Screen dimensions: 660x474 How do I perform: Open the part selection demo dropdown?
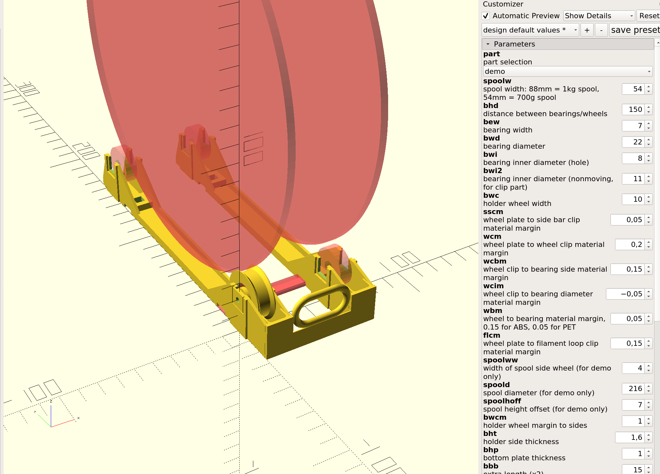tap(568, 72)
